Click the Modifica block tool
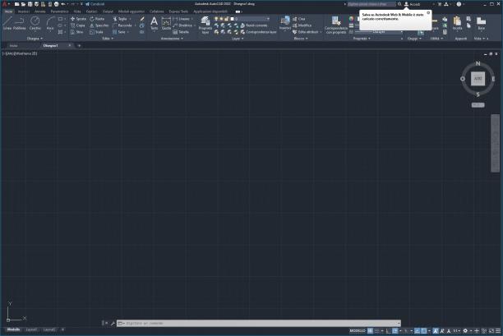This screenshot has width=503, height=336. 302,25
